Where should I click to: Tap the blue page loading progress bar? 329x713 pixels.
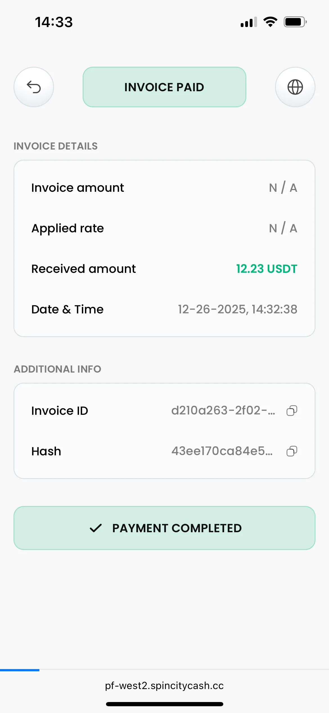coord(20,670)
